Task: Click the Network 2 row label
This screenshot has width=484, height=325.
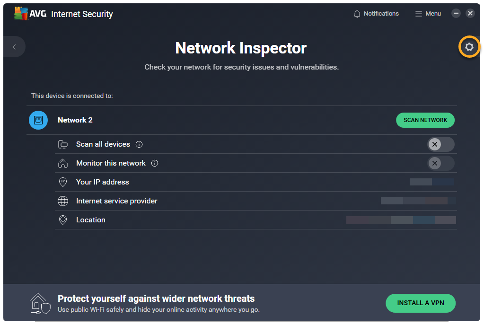Action: tap(75, 120)
